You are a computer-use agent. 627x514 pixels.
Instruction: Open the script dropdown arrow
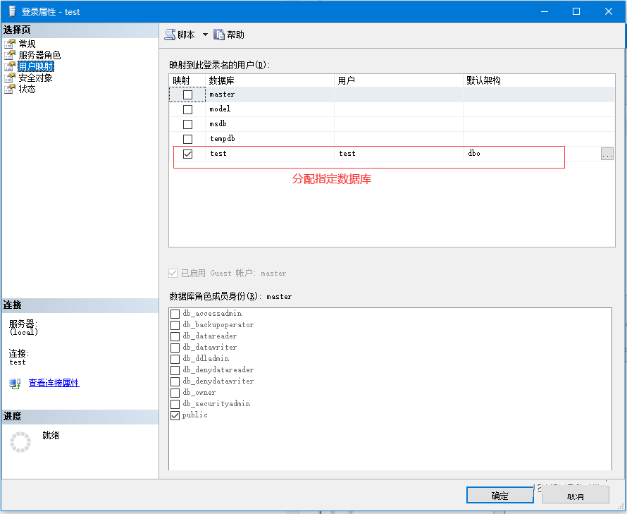tap(205, 35)
